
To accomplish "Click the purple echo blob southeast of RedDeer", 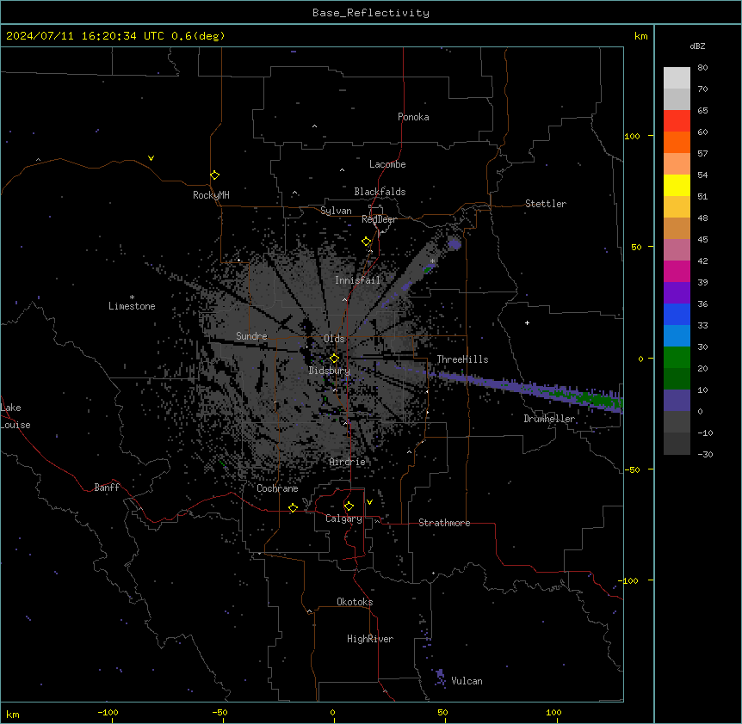I will click(454, 244).
